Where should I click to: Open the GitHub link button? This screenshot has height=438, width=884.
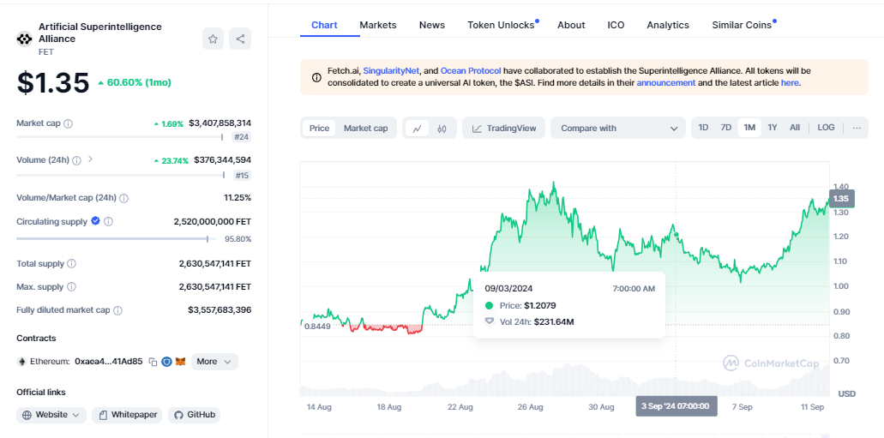tap(194, 415)
